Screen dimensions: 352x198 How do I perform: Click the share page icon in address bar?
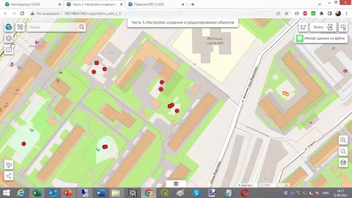(278, 13)
